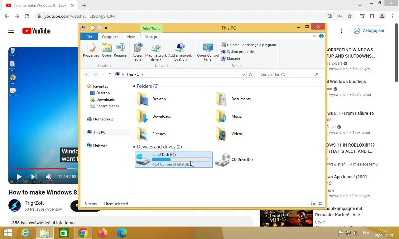Click the Search This PC field
The width and height of the screenshot is (399, 239).
(289, 74)
